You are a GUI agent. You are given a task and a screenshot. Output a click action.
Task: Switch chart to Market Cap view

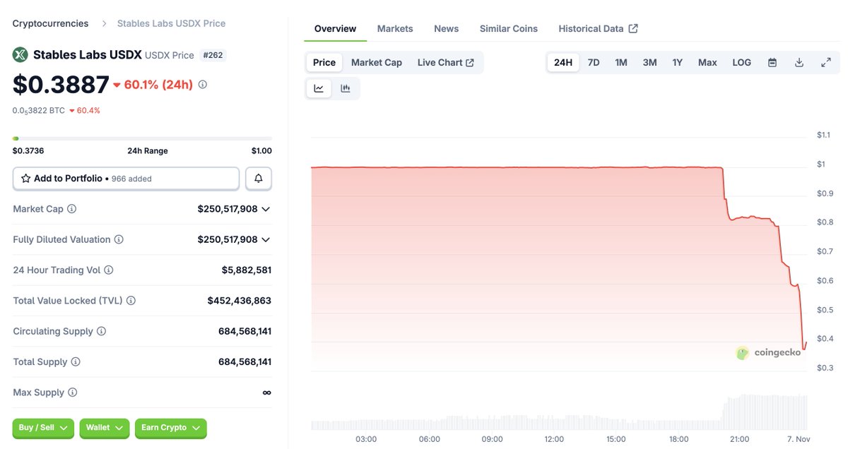pos(376,62)
